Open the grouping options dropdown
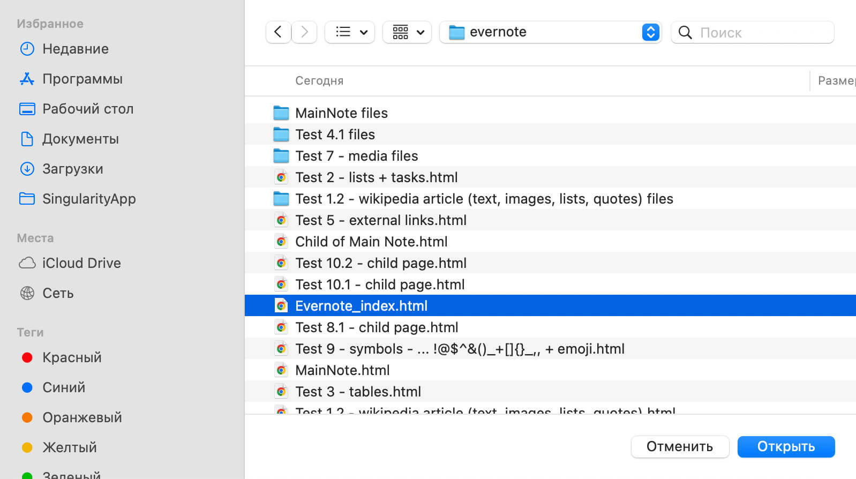Image resolution: width=856 pixels, height=479 pixels. click(x=407, y=32)
